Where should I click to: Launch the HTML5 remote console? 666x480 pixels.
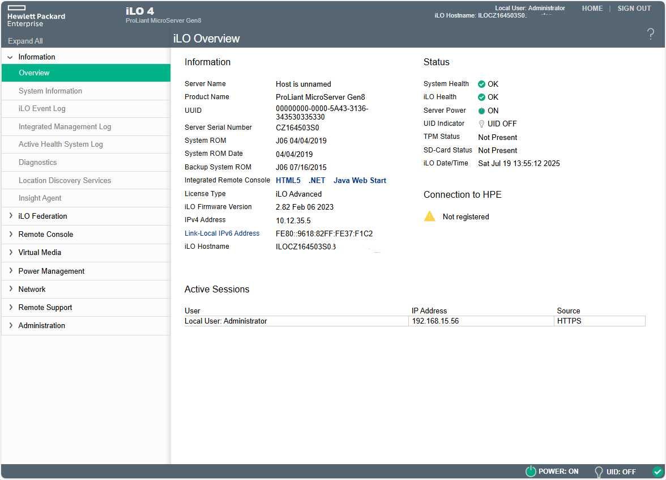[288, 180]
